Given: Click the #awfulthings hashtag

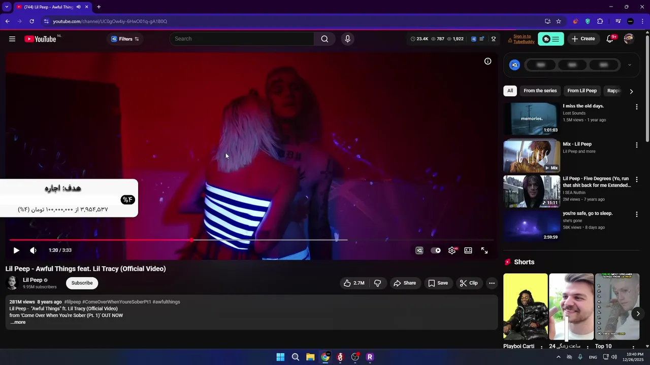Looking at the screenshot, I should (x=167, y=302).
